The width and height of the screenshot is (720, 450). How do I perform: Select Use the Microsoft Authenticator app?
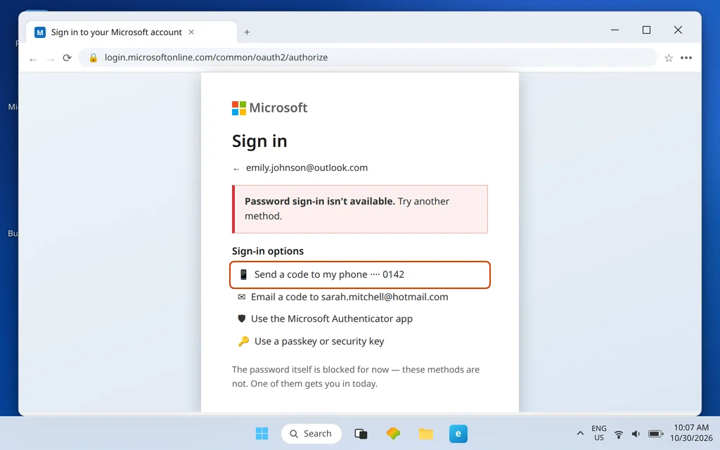(360, 319)
